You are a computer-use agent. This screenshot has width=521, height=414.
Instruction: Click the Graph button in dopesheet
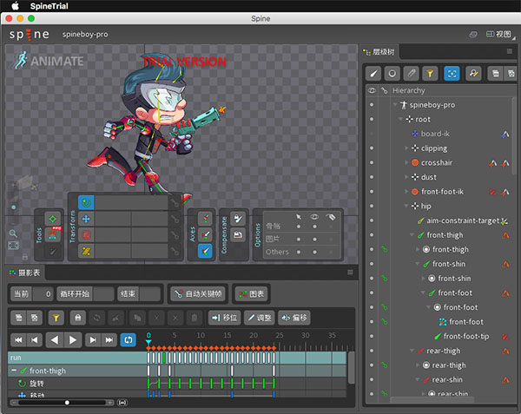coord(251,294)
